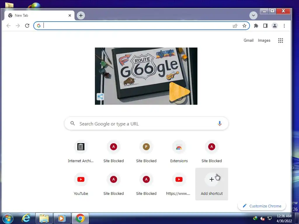Start voice search with microphone icon
This screenshot has height=224, width=299.
[x=220, y=124]
